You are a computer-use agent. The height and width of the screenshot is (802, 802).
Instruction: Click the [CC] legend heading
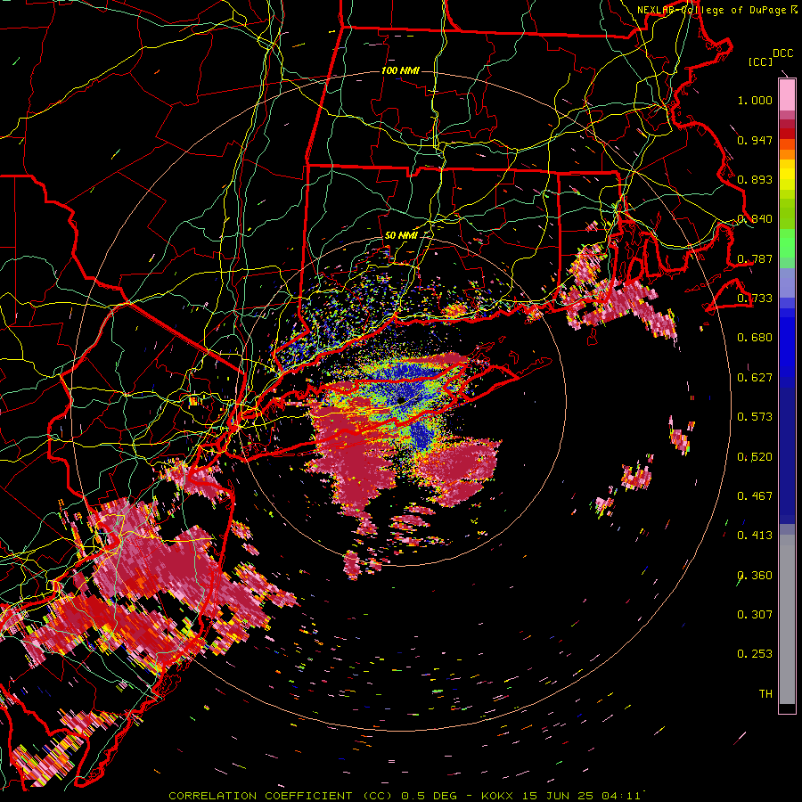pos(760,61)
